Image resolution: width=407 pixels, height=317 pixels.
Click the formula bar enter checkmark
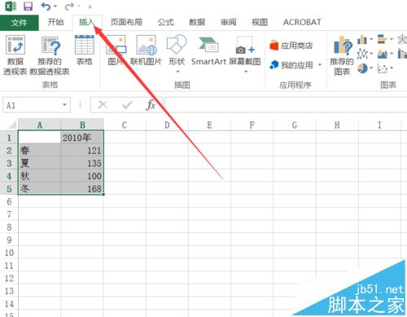127,104
